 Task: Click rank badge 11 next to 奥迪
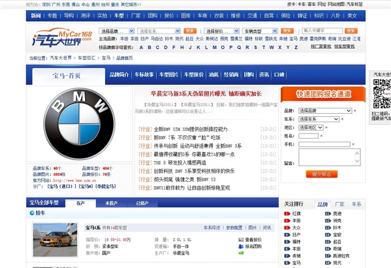pyautogui.click(x=328, y=214)
